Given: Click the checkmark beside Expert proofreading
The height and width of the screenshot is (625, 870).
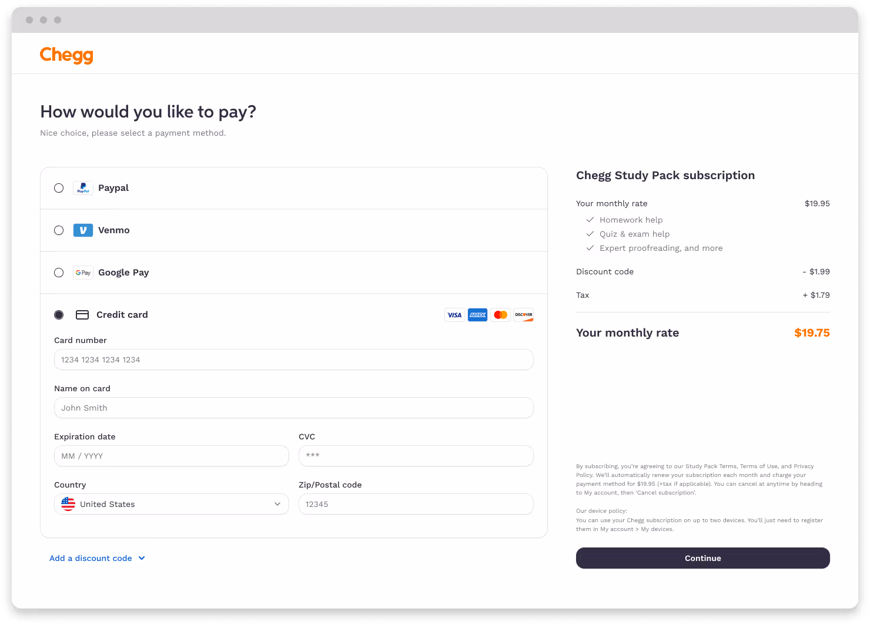Looking at the screenshot, I should [590, 248].
